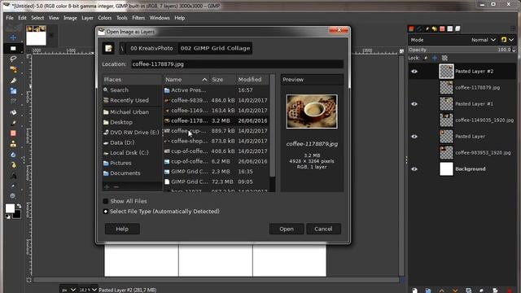Select the Rectangle Select tool
This screenshot has height=293, width=521.
[x=13, y=49]
